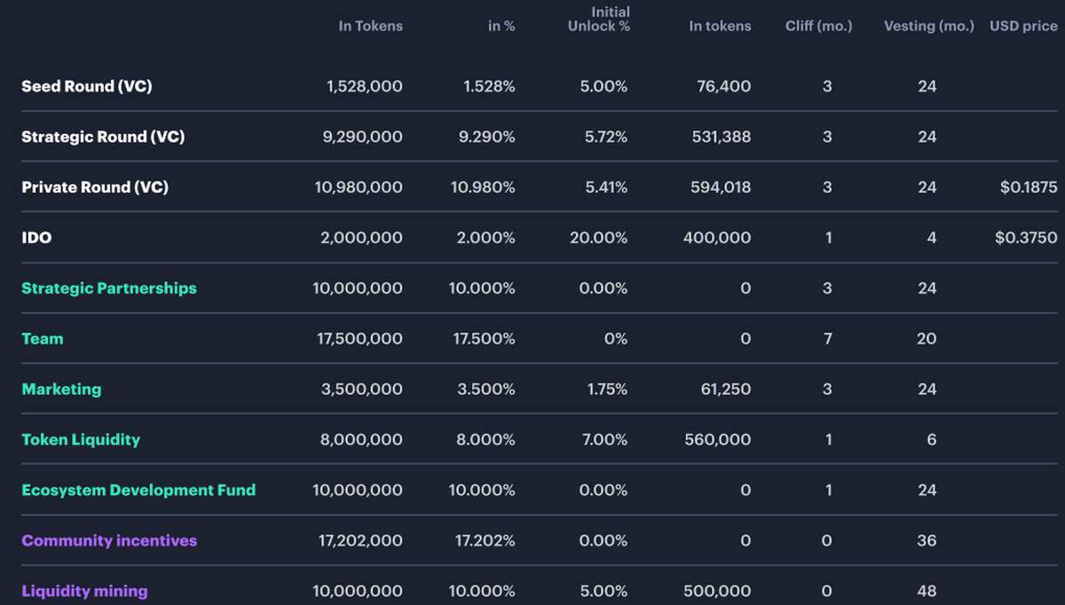Click the Token Liquidity label
Image resolution: width=1065 pixels, height=605 pixels.
click(81, 440)
